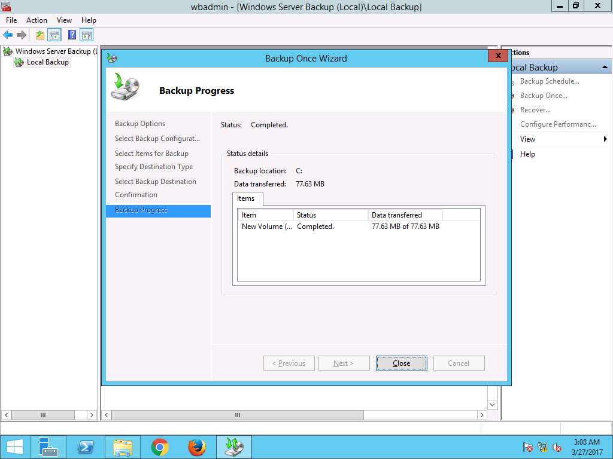613x459 pixels.
Task: Click the Confirmation wizard step
Action: pyautogui.click(x=136, y=195)
